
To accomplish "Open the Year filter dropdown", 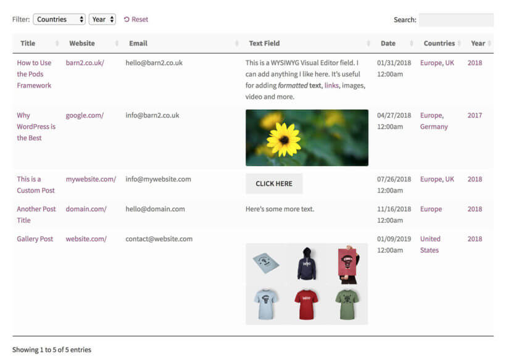I will click(x=102, y=19).
